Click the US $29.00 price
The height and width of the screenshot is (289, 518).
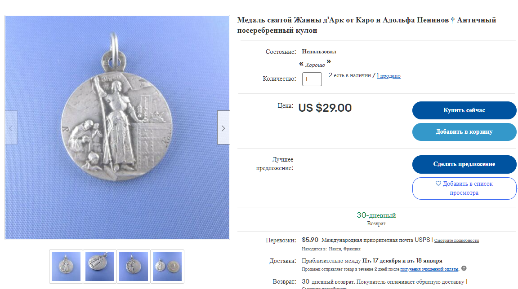click(x=325, y=108)
